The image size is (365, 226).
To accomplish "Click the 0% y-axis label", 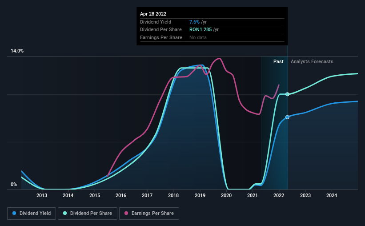I will tap(14, 184).
